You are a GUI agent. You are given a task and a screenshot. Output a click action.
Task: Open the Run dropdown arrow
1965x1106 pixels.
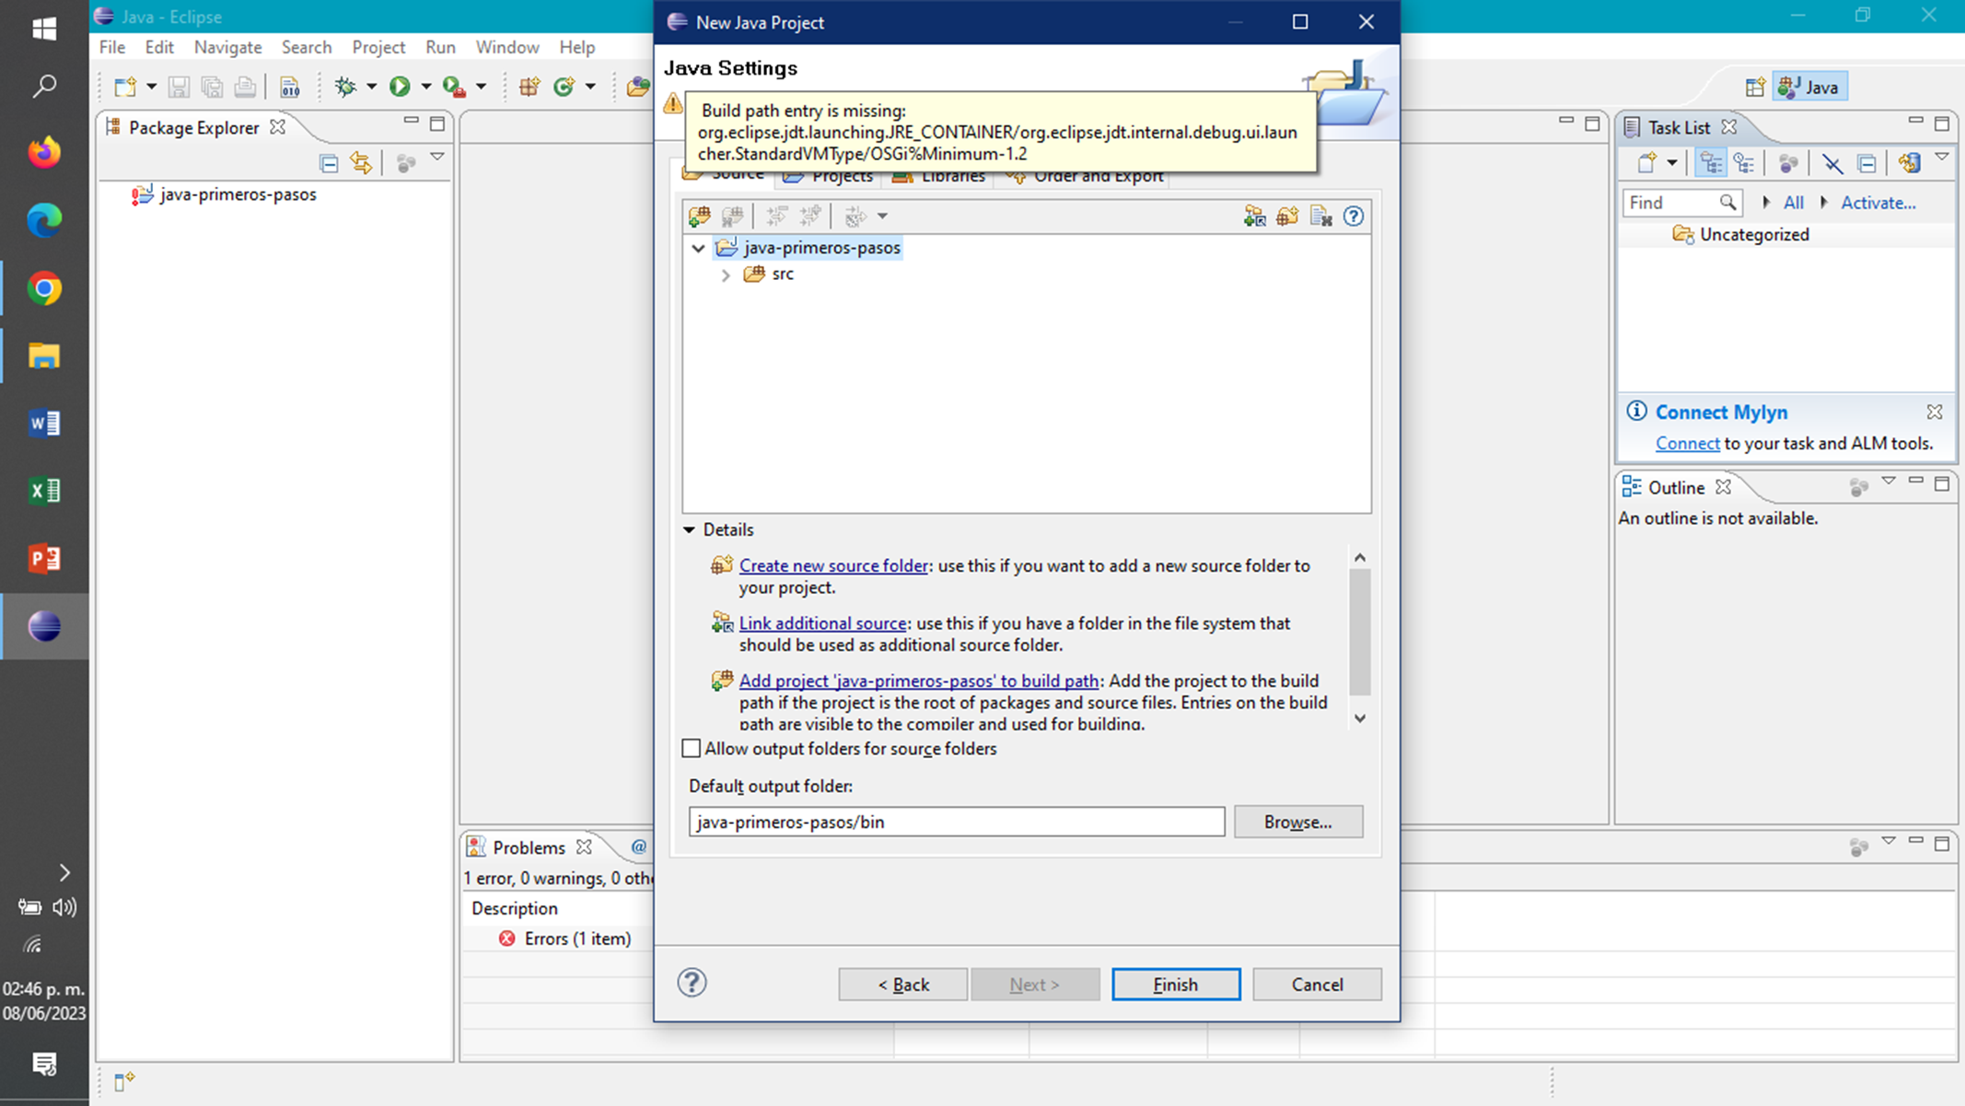tap(426, 87)
